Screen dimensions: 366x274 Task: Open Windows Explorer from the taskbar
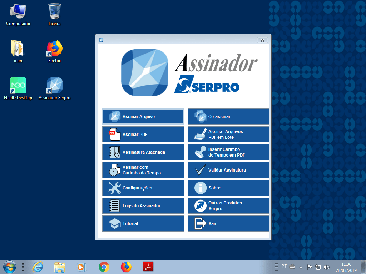[60, 267]
